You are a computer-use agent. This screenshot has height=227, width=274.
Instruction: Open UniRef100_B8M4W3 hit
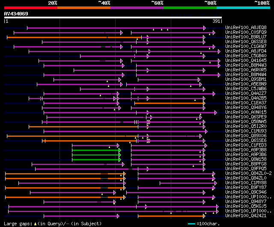pos(246,65)
